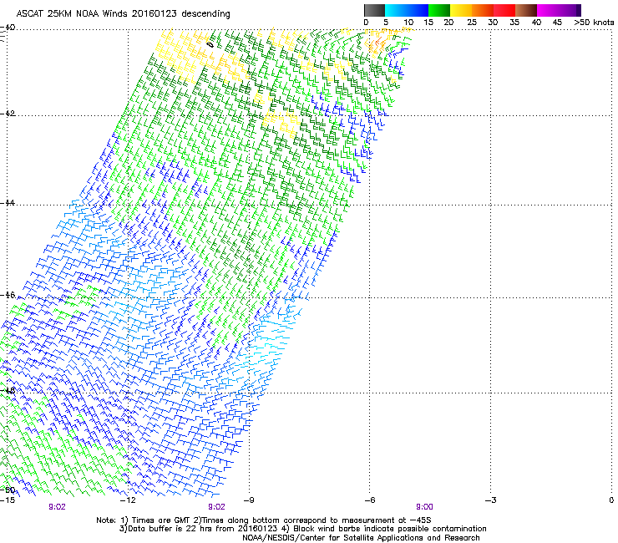Click the '35' legend scale label
The width and height of the screenshot is (618, 543).
tap(514, 23)
